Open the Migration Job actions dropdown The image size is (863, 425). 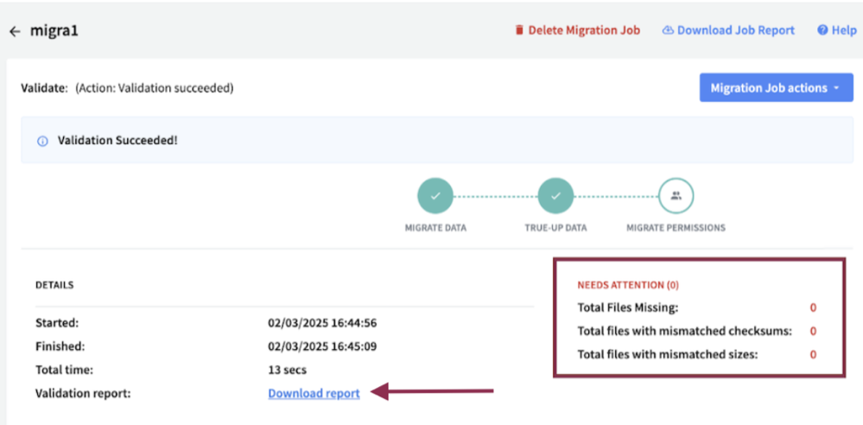776,87
